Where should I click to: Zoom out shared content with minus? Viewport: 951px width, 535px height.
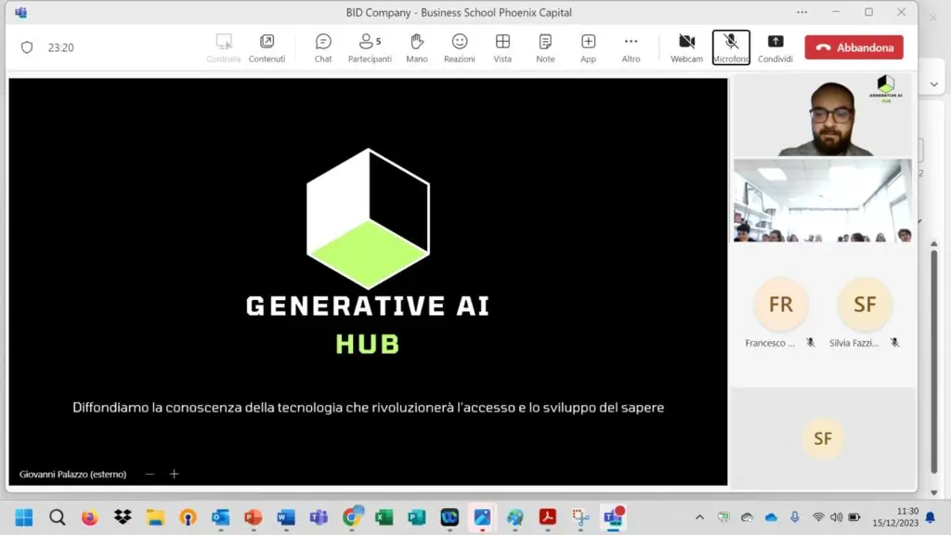pyautogui.click(x=150, y=475)
